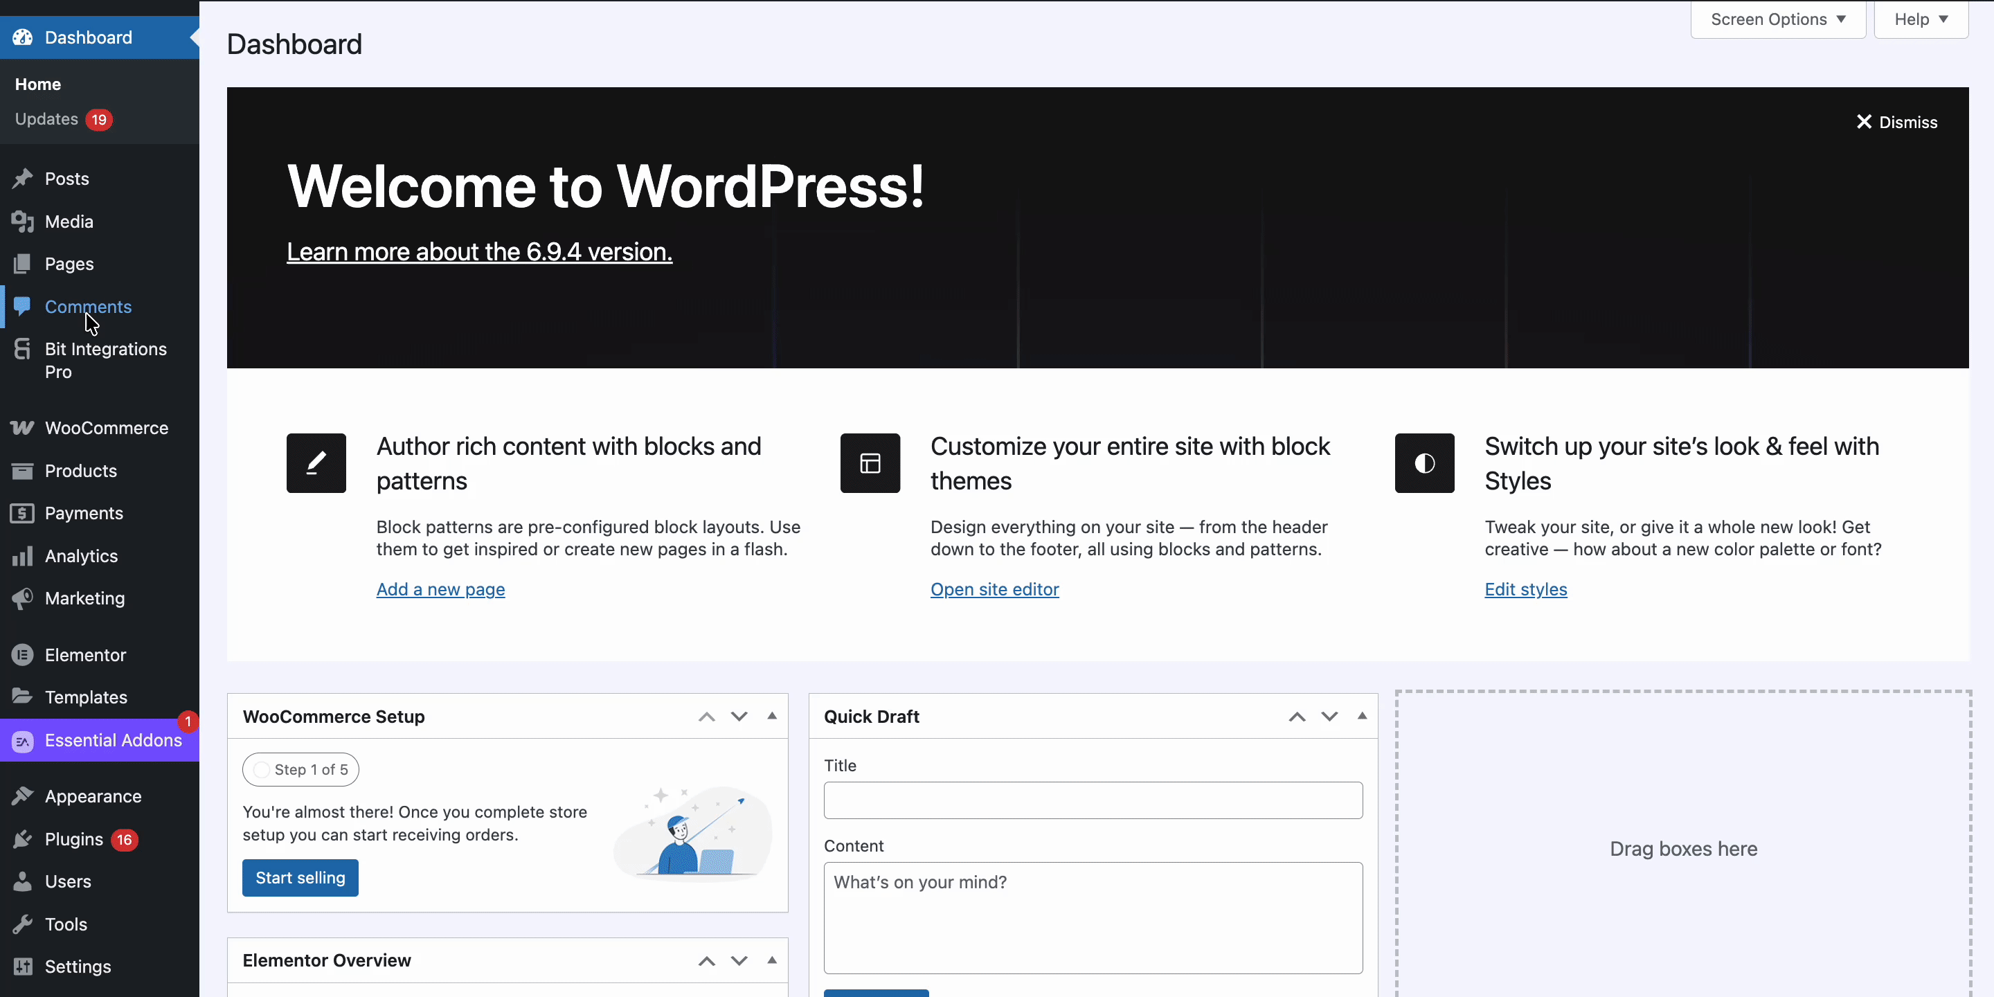This screenshot has width=1994, height=997.
Task: Open the Help dropdown
Action: 1921,19
